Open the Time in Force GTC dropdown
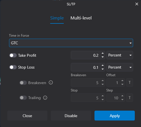 (71, 43)
